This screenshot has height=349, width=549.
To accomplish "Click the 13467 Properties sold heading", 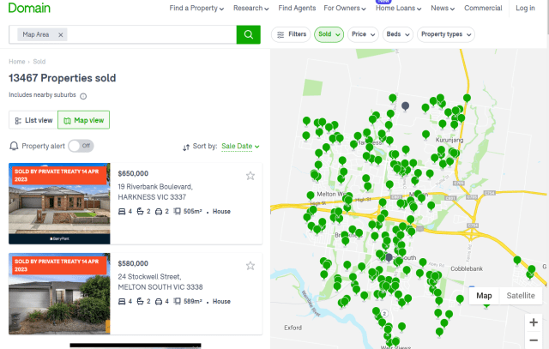I will click(63, 78).
